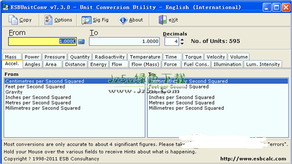
Task: Select the Accel. tab
Action: pos(12,64)
